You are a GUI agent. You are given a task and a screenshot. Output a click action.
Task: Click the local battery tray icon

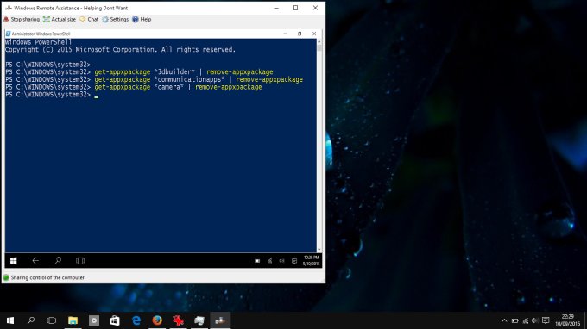coord(515,320)
